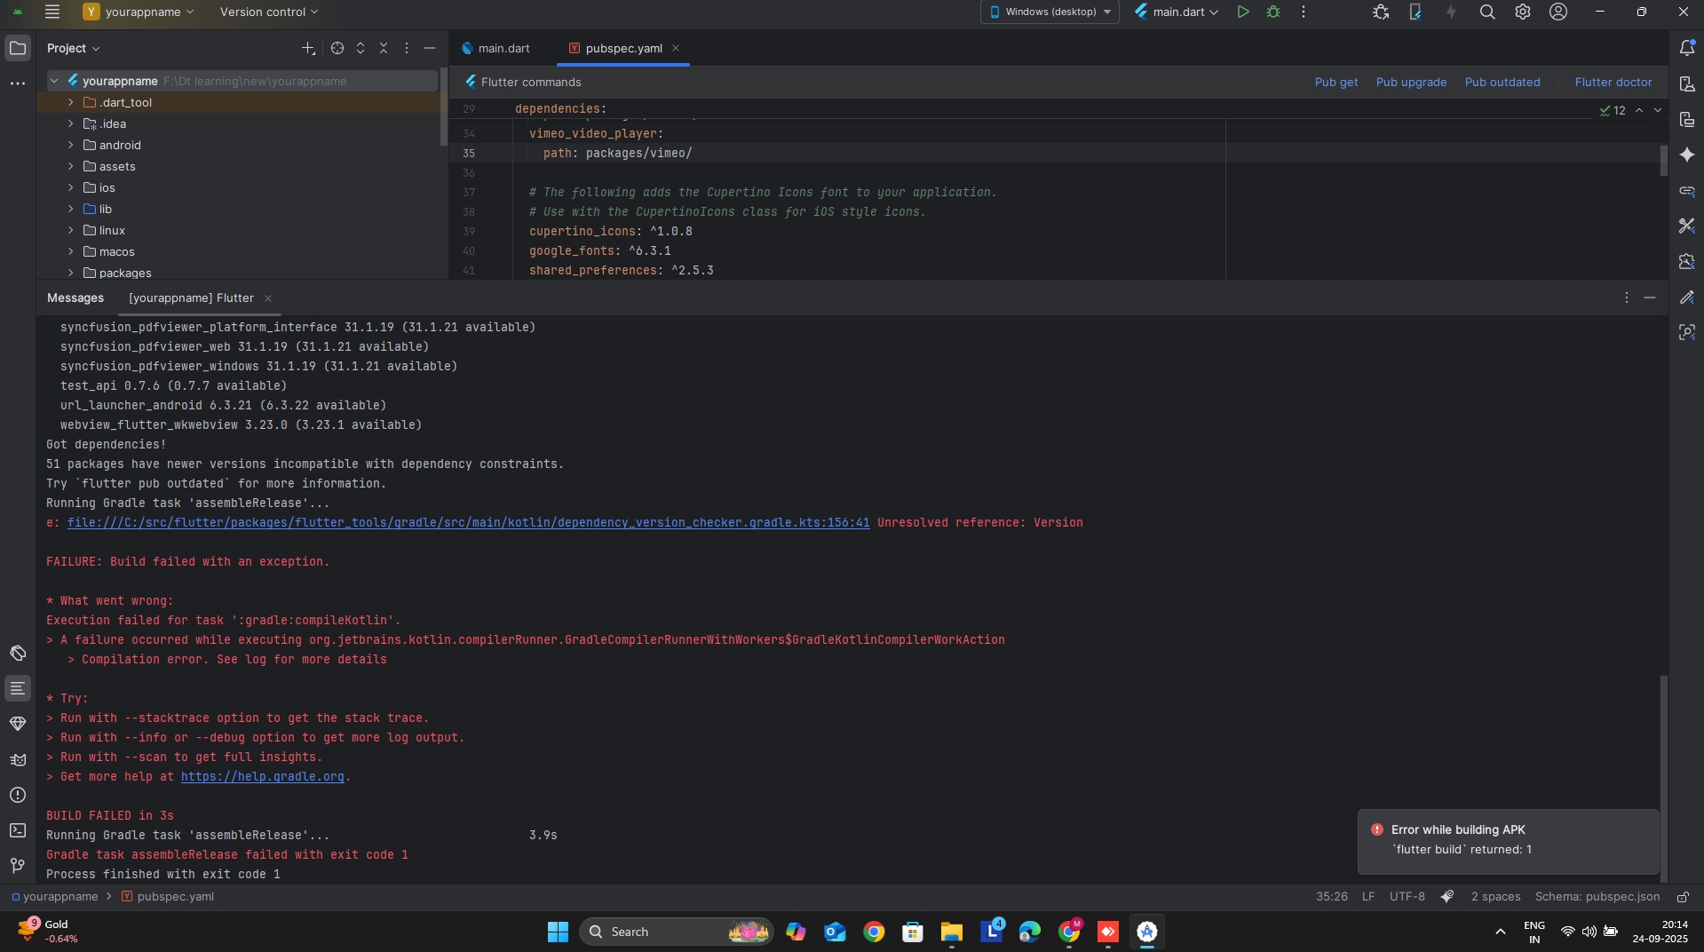This screenshot has width=1704, height=952.
Task: Open the Problems tool window icon
Action: pyautogui.click(x=18, y=795)
